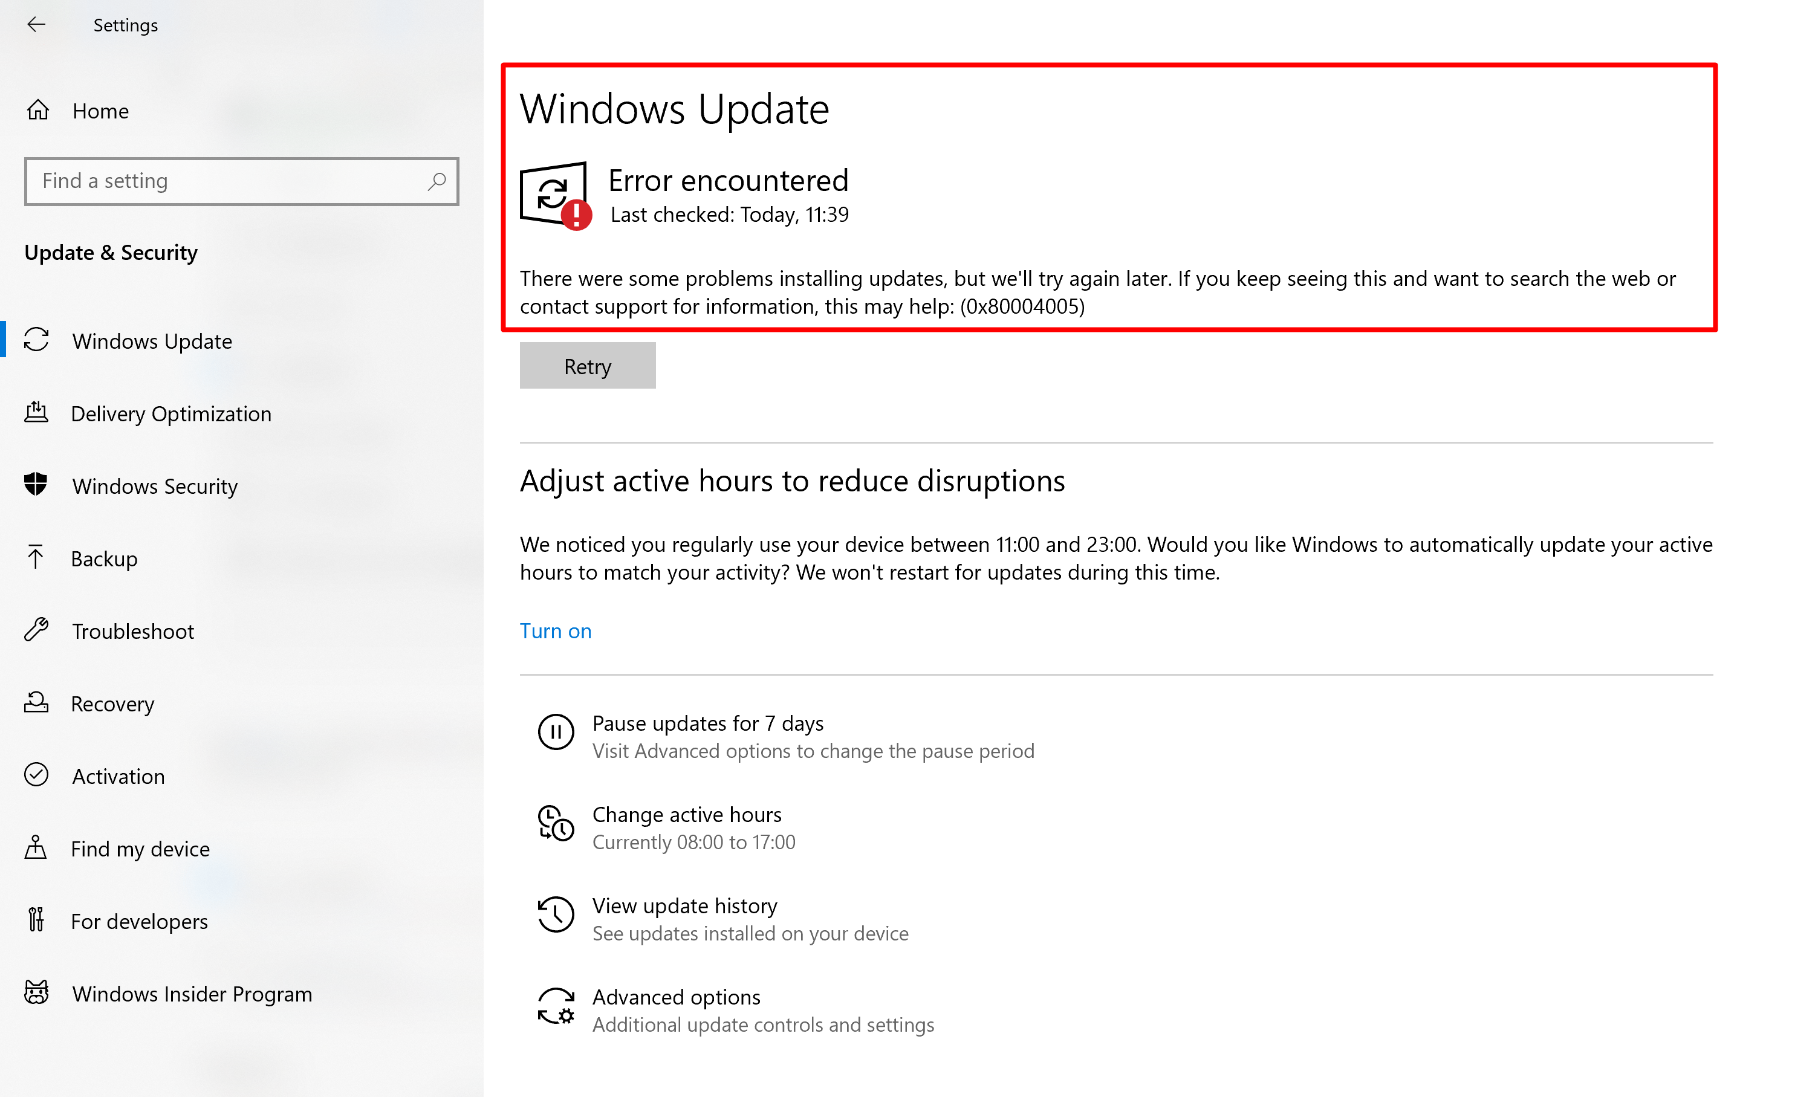Screen dimensions: 1818x1097
Task: Click the back arrow in Settings header
Action: point(36,25)
